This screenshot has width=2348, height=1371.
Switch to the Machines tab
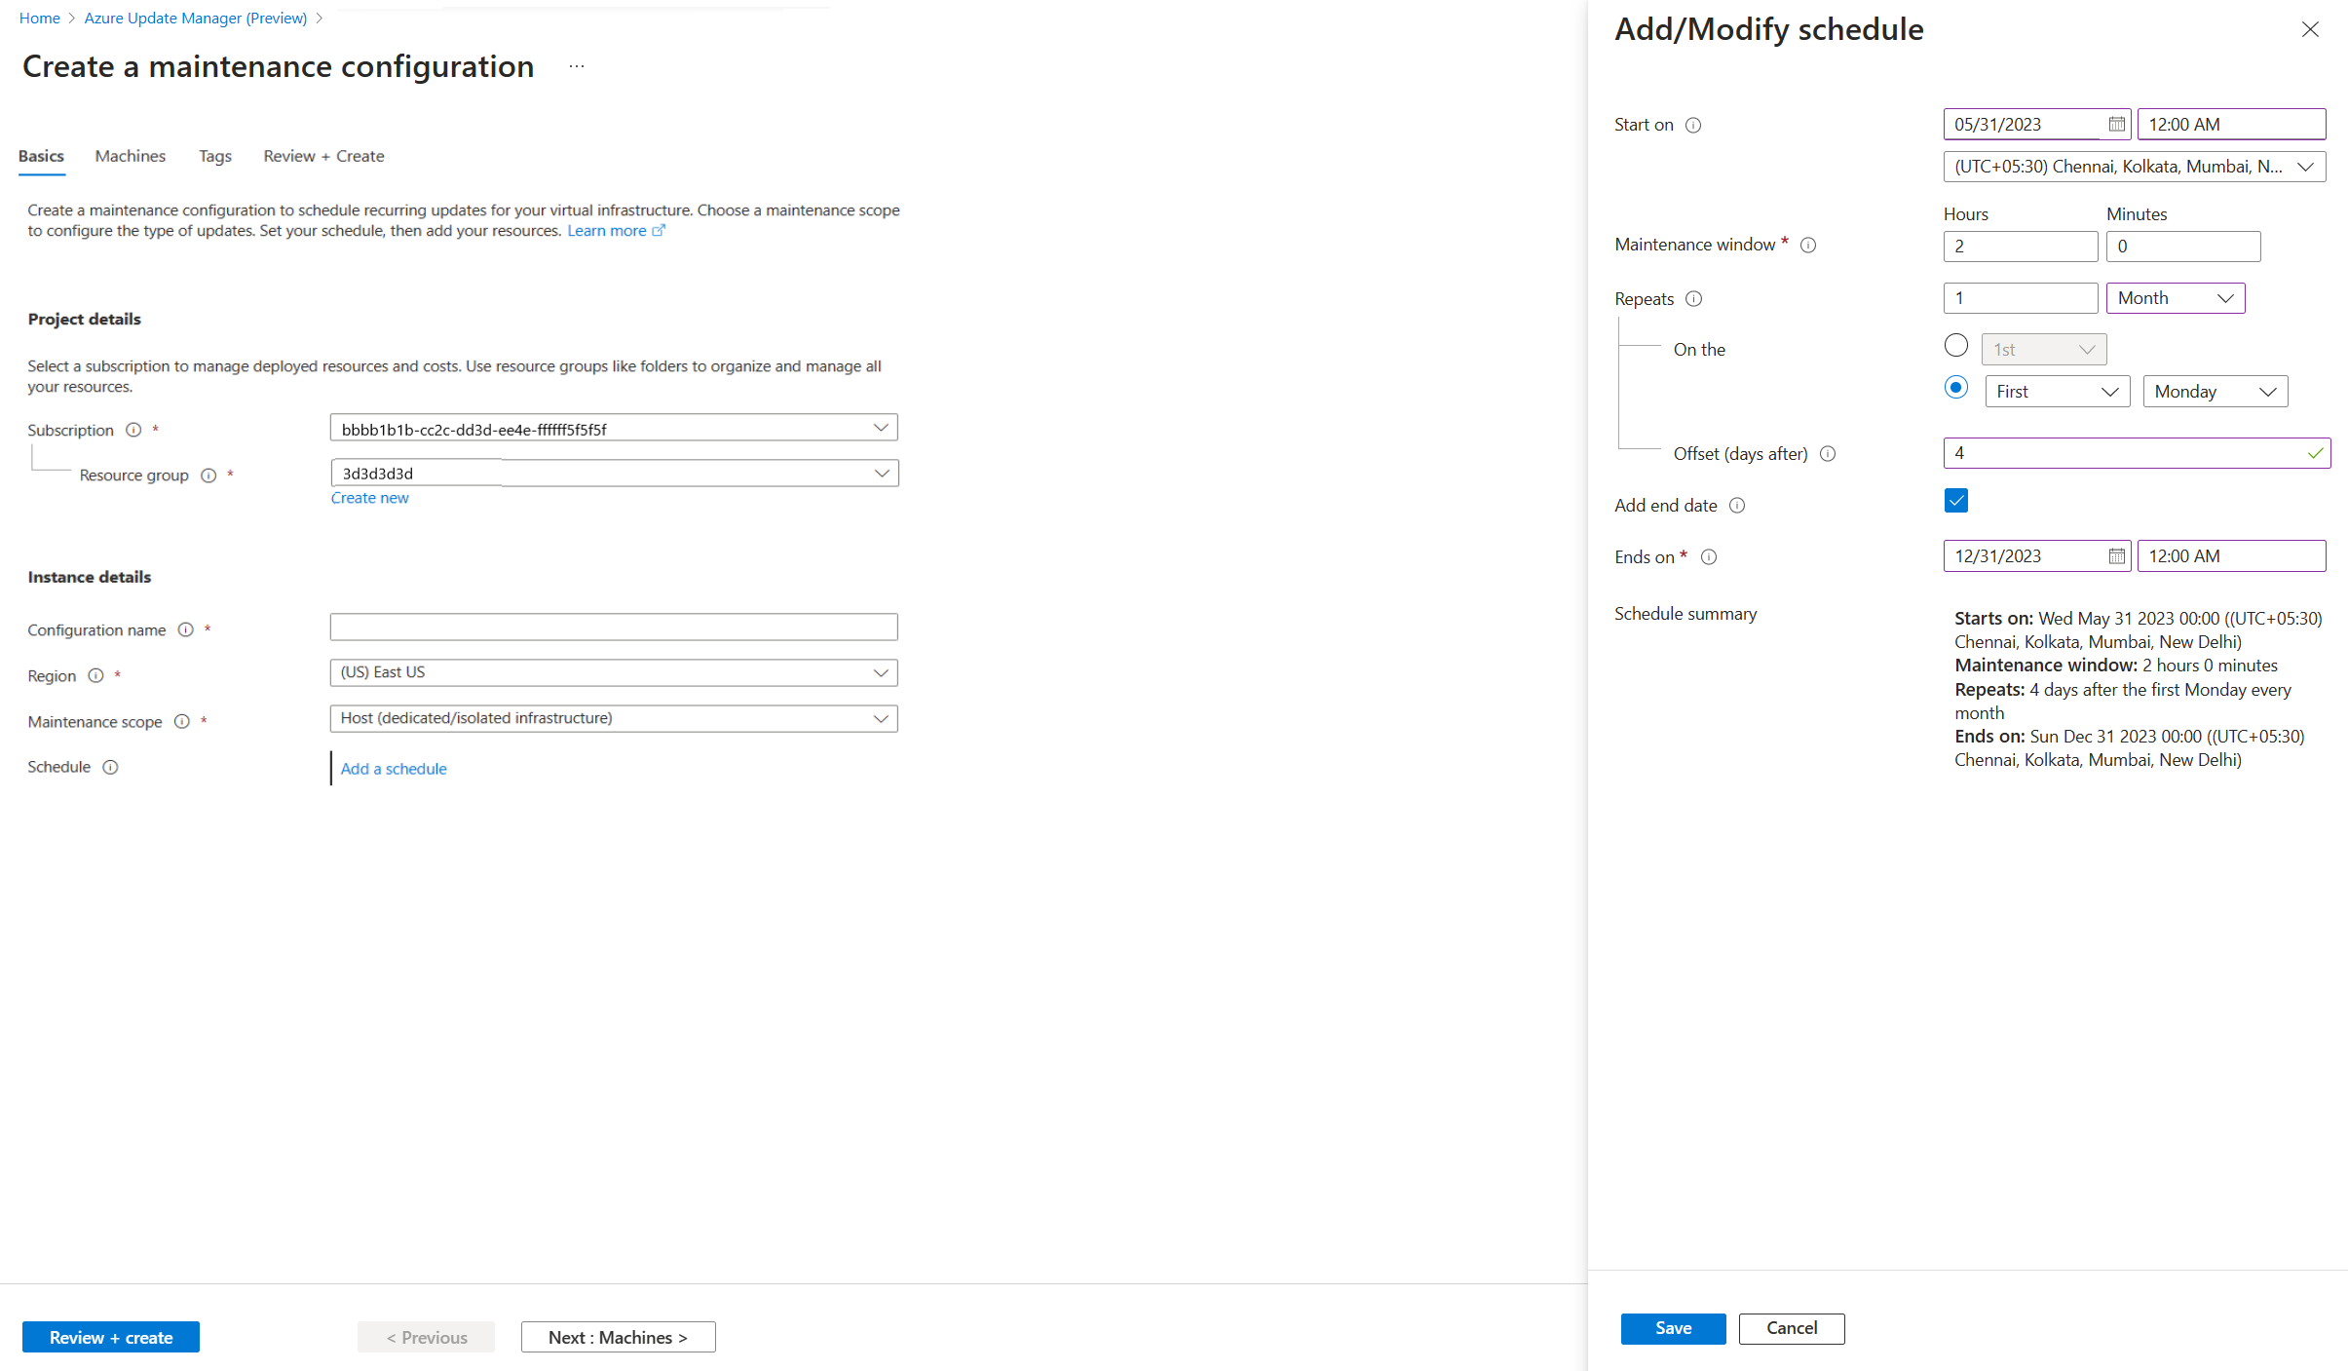pyautogui.click(x=129, y=155)
